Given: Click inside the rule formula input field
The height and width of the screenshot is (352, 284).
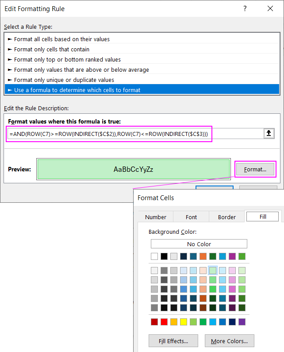Looking at the screenshot, I should coord(133,133).
